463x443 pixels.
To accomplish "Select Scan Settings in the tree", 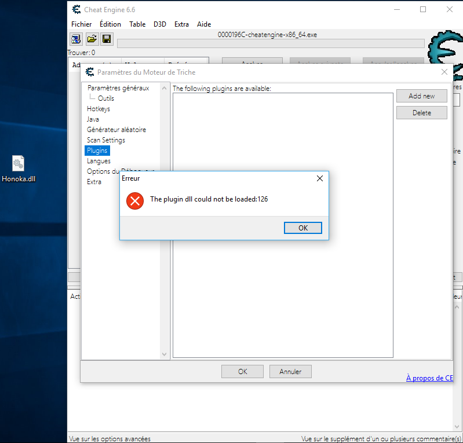I will pyautogui.click(x=105, y=140).
